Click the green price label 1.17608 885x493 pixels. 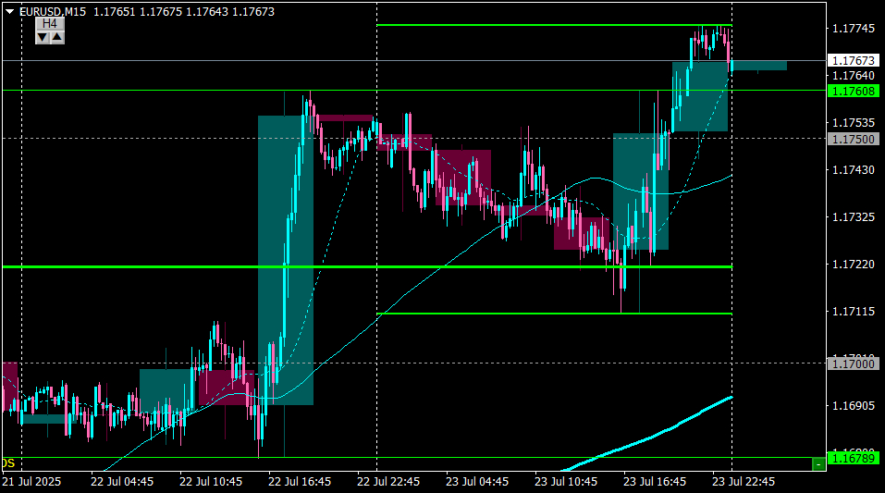[x=854, y=91]
